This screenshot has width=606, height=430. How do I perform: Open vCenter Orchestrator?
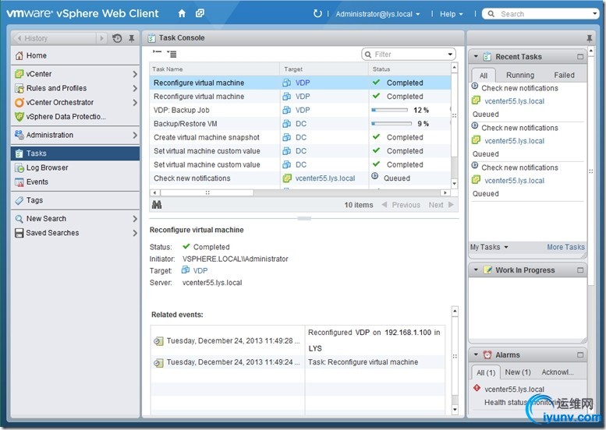pyautogui.click(x=75, y=102)
